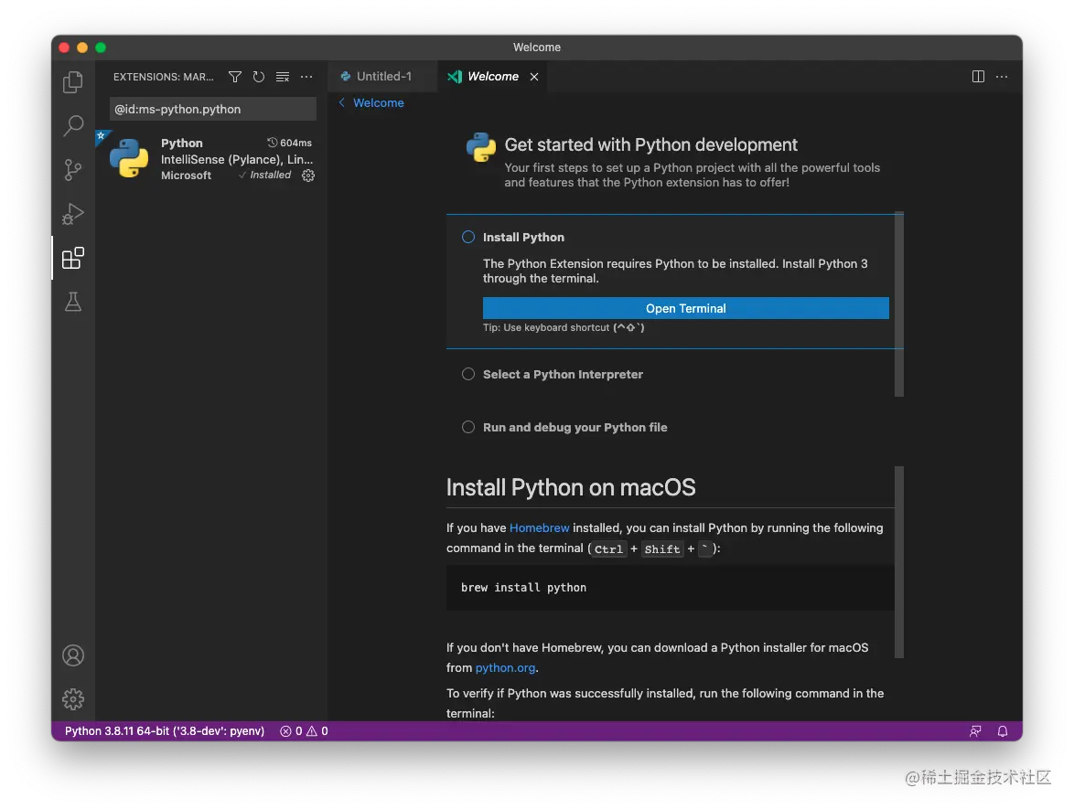The image size is (1074, 809).
Task: Change the Python 3.8.11 interpreter in status bar
Action: pyautogui.click(x=165, y=731)
